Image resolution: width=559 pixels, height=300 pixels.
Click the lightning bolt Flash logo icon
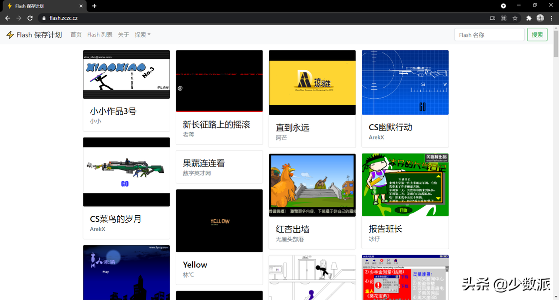point(10,35)
